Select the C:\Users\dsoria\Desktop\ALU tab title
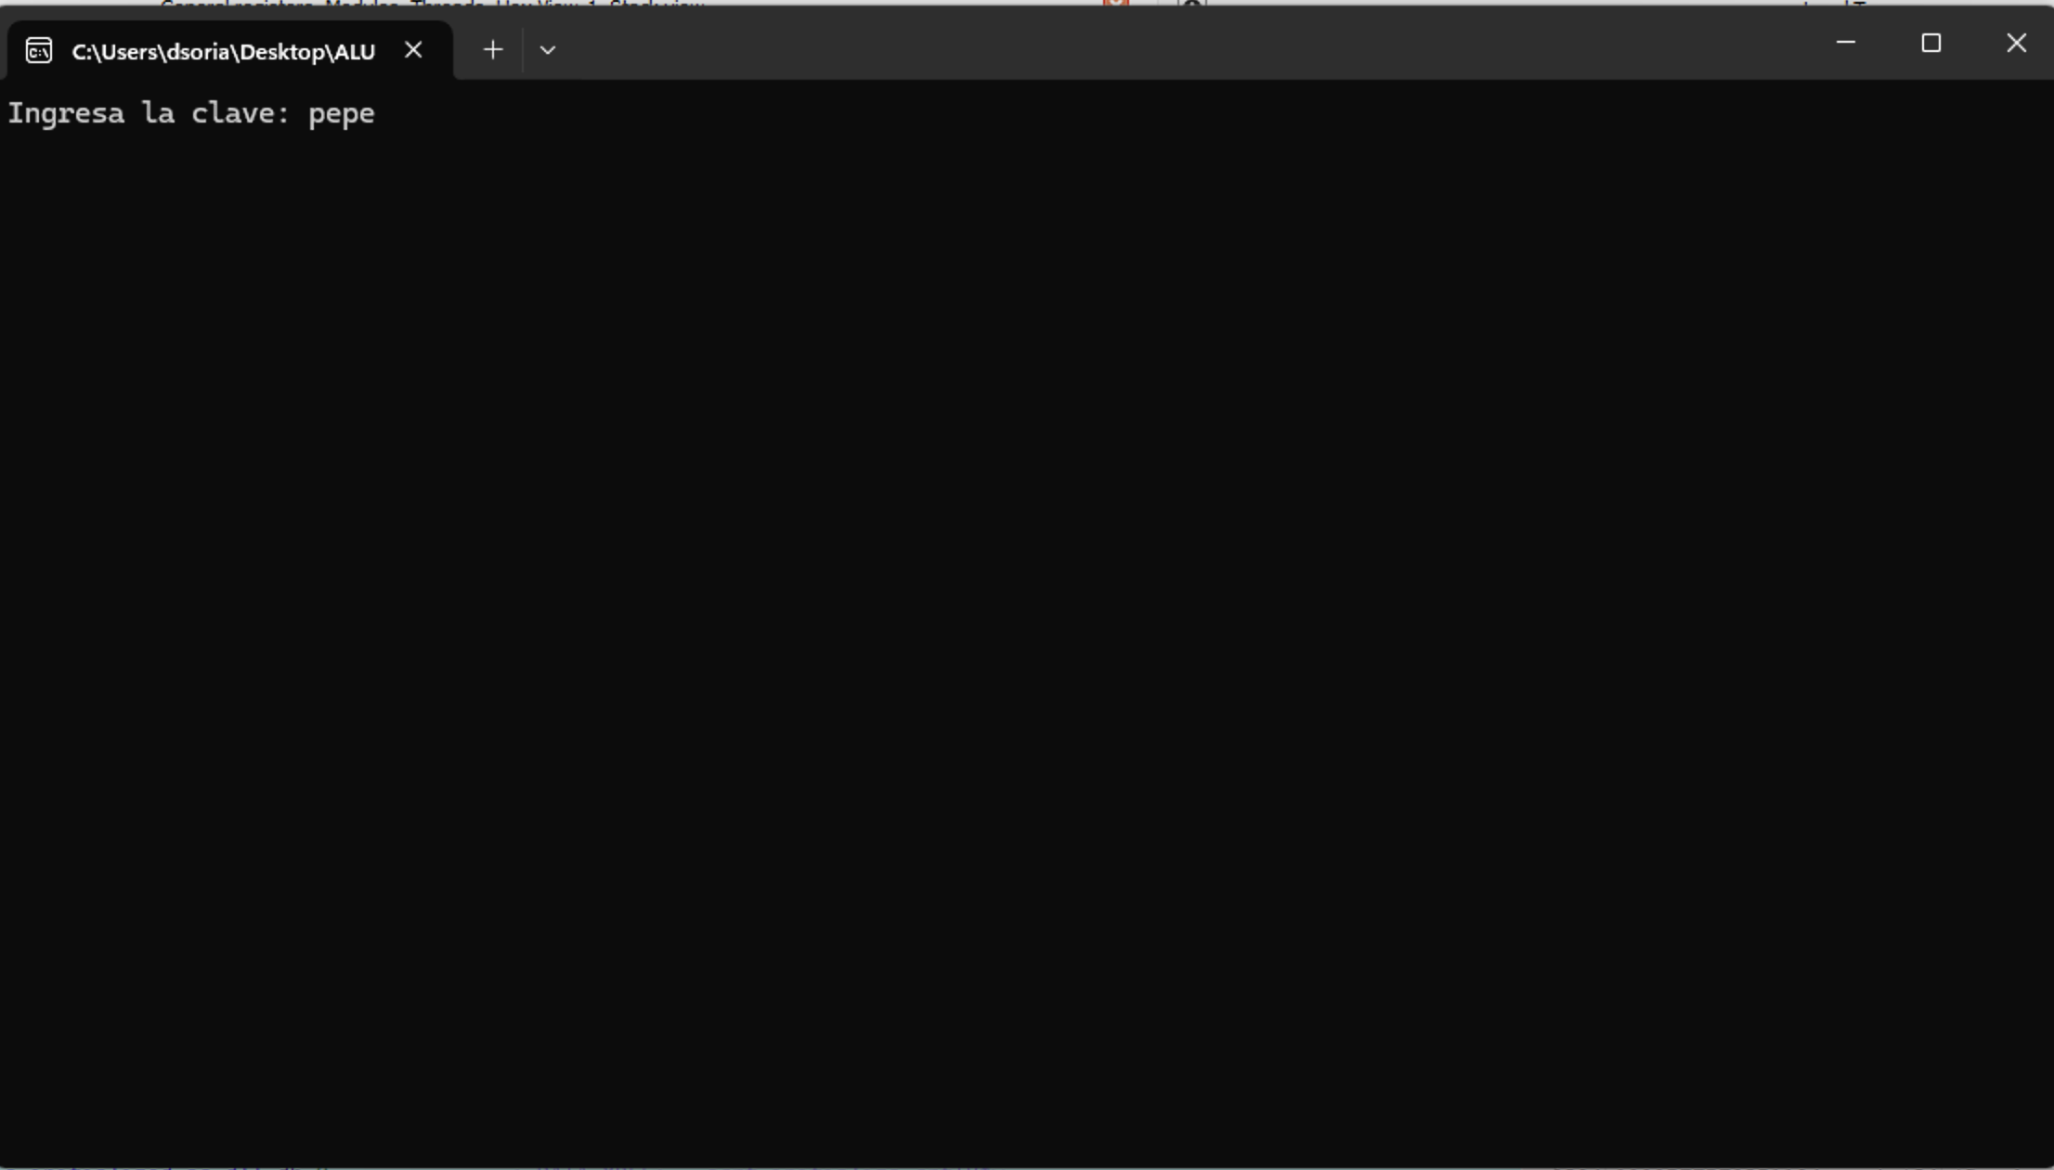The height and width of the screenshot is (1170, 2054). pos(223,52)
